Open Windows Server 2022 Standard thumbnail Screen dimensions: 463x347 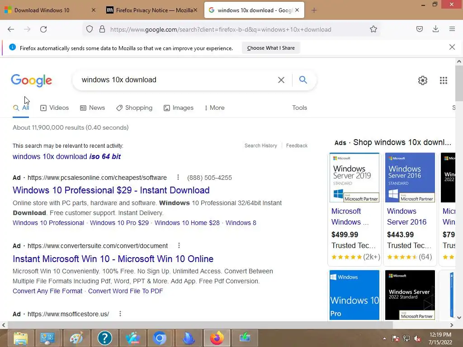click(x=410, y=295)
